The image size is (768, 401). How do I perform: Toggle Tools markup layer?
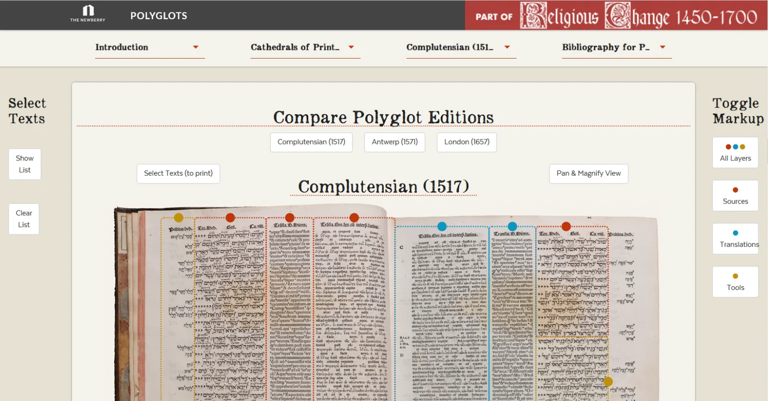(x=735, y=282)
